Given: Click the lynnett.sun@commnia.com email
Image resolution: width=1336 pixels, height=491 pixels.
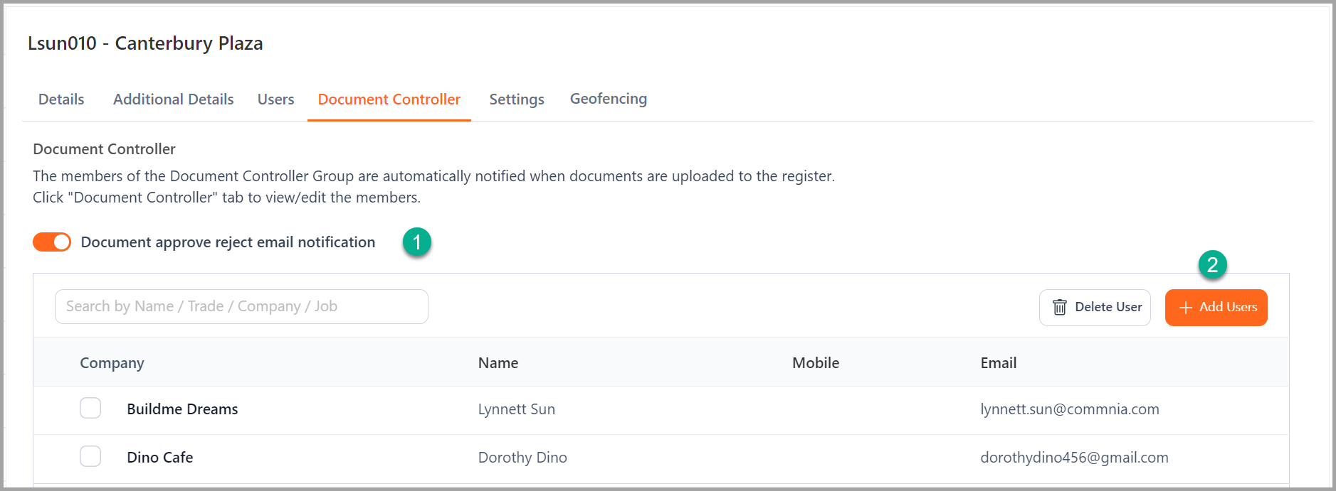Looking at the screenshot, I should click(1070, 409).
